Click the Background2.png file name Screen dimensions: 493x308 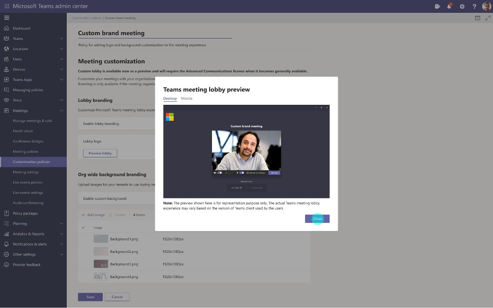pos(124,252)
